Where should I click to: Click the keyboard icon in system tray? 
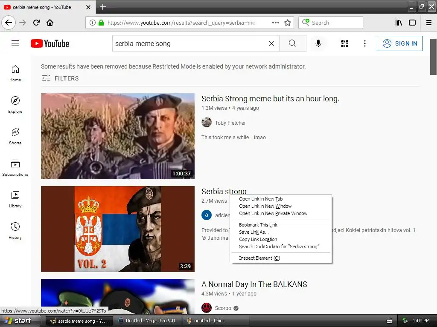389,321
